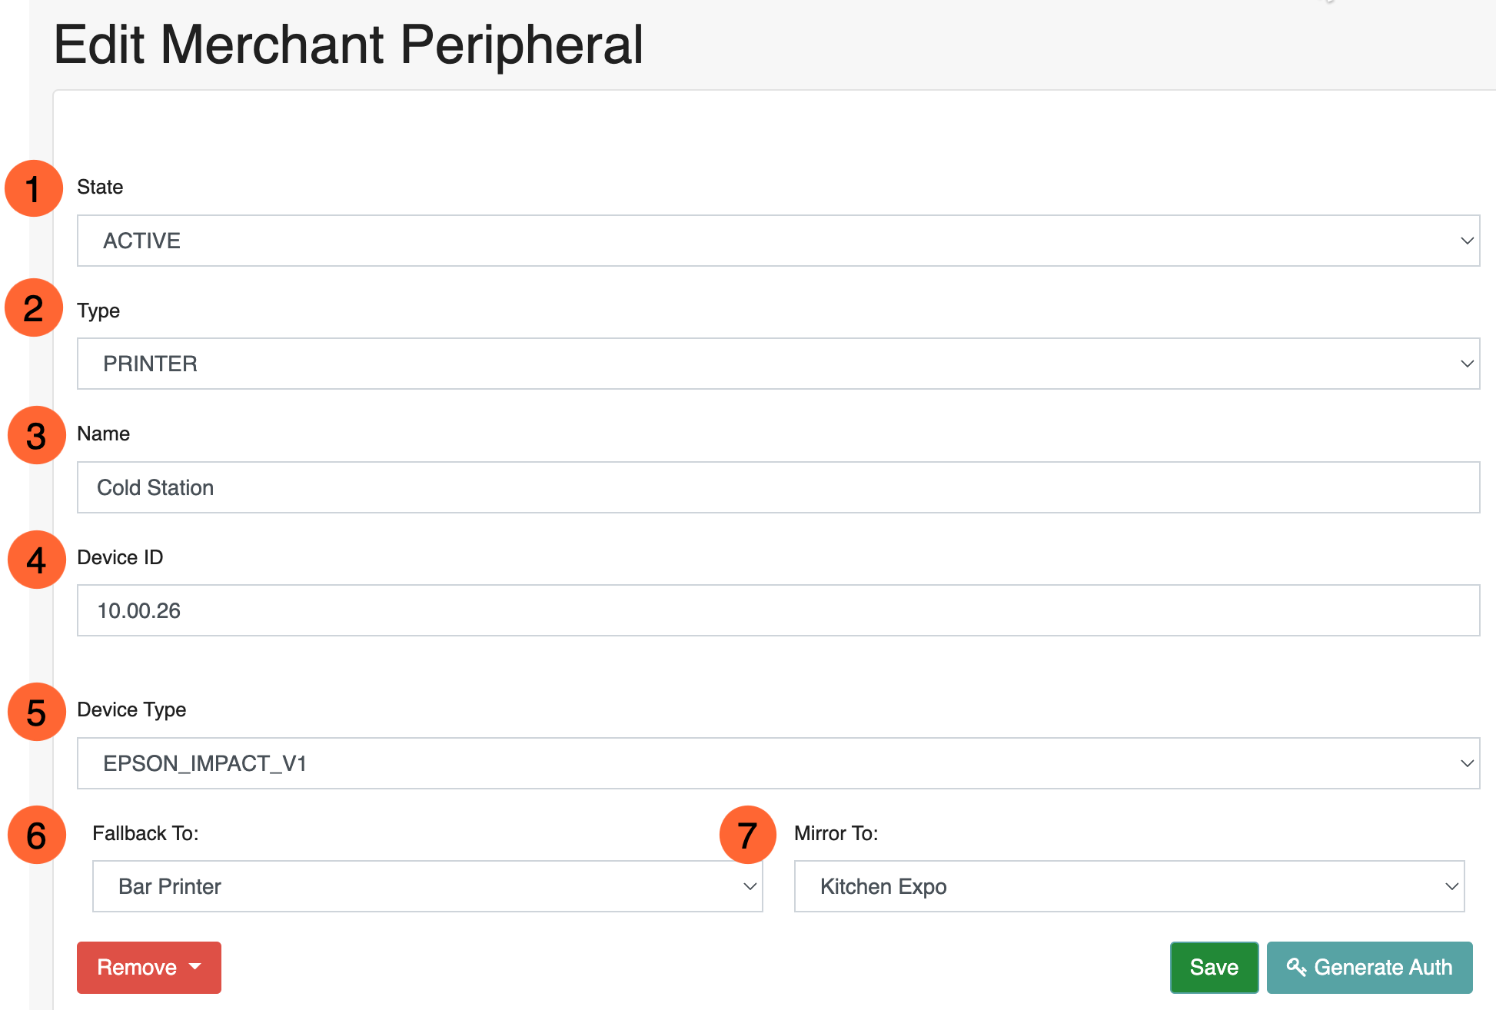The height and width of the screenshot is (1010, 1496).
Task: Click the Generate Auth button
Action: click(x=1369, y=967)
